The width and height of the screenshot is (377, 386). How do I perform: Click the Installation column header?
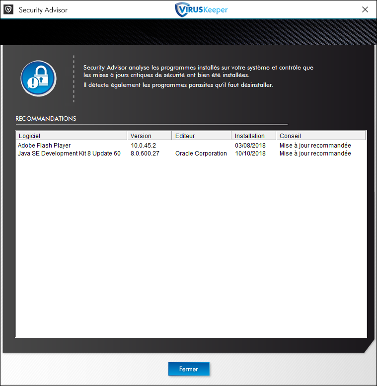(x=253, y=136)
